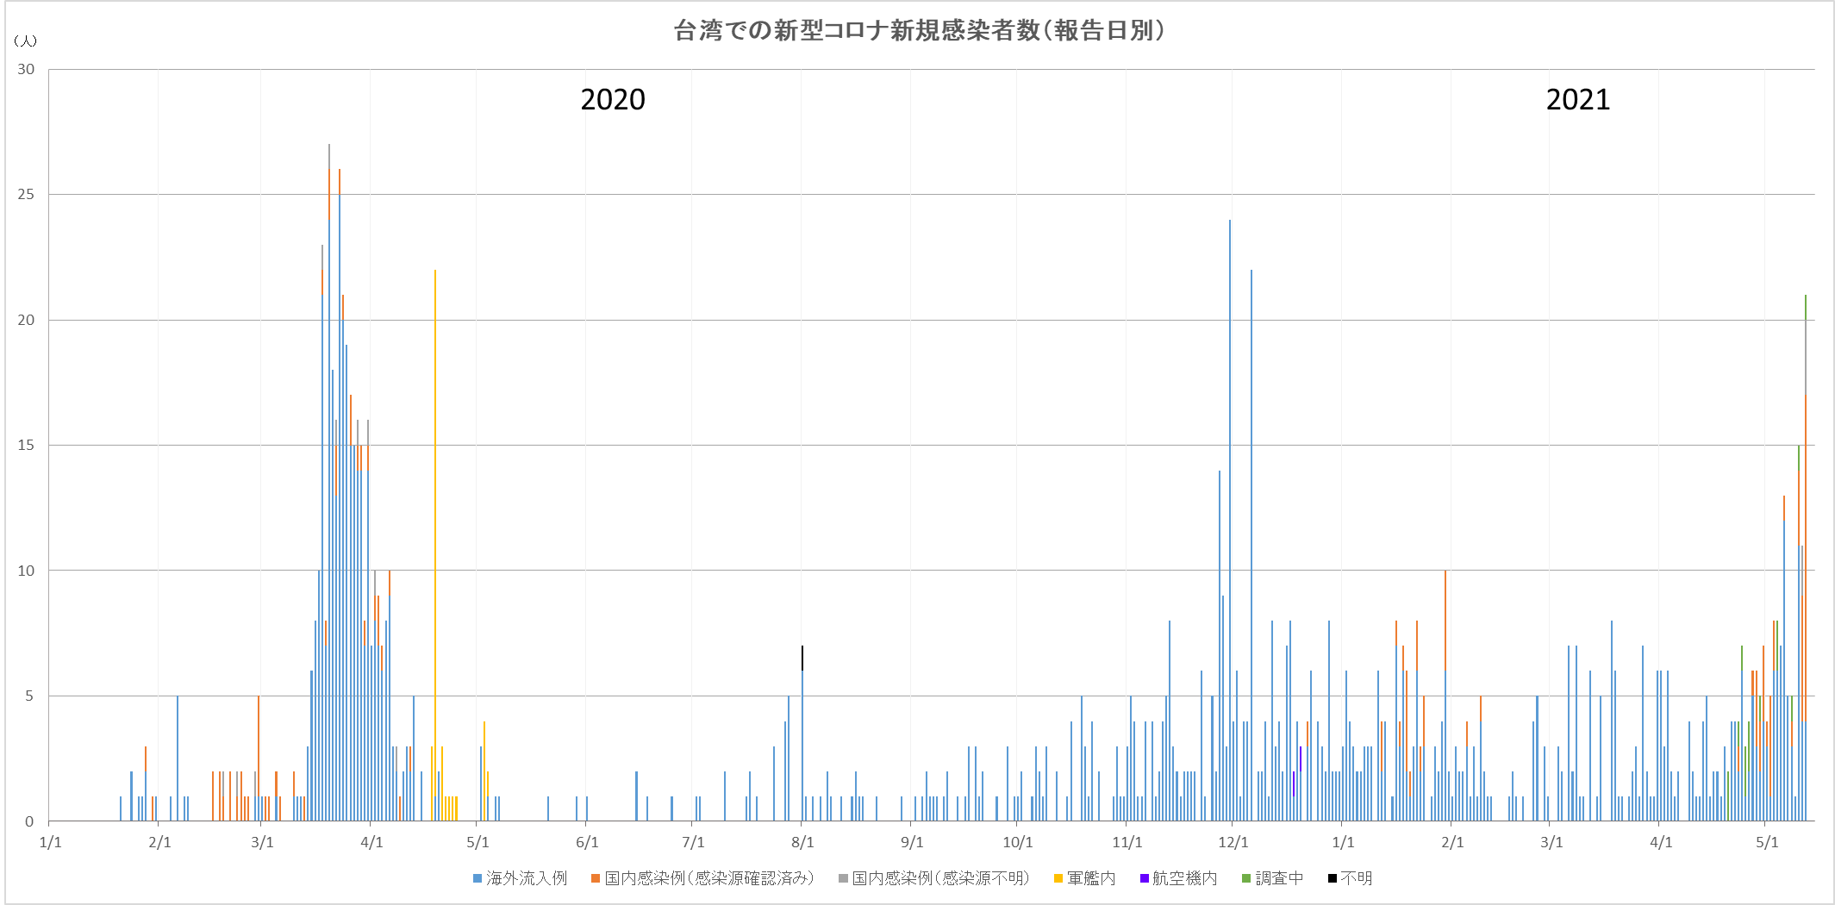Click the (人) y-axis unit label
Image resolution: width=1835 pixels, height=905 pixels.
[x=25, y=41]
